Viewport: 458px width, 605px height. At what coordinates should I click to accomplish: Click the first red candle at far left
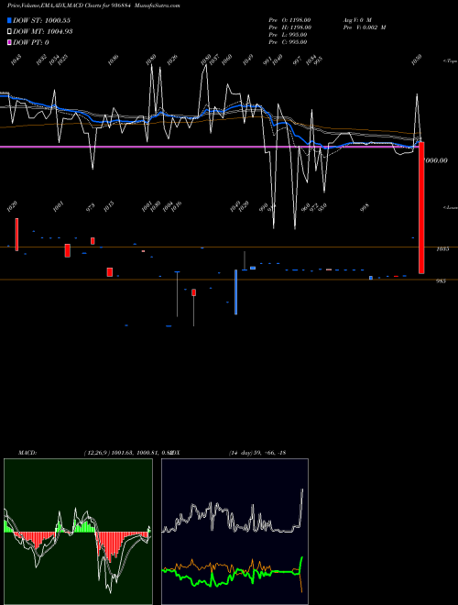point(16,235)
